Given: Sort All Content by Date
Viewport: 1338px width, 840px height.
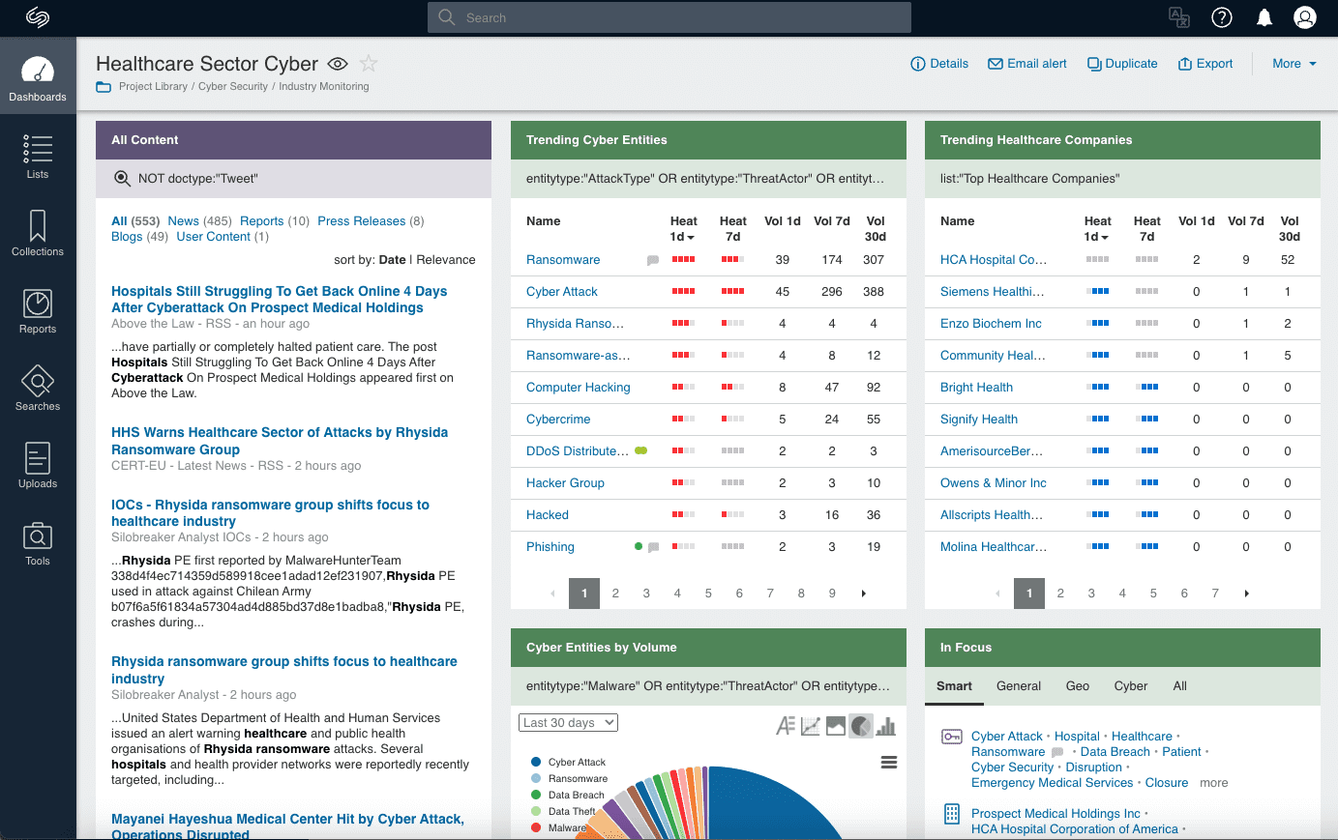Looking at the screenshot, I should [x=392, y=260].
